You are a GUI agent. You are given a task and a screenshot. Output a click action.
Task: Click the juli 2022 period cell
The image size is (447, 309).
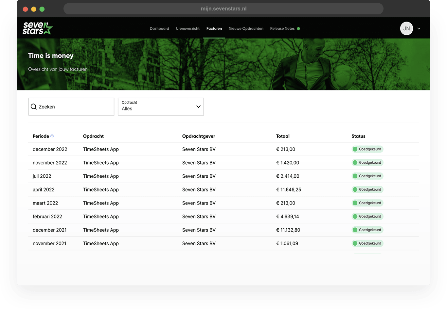pos(42,176)
